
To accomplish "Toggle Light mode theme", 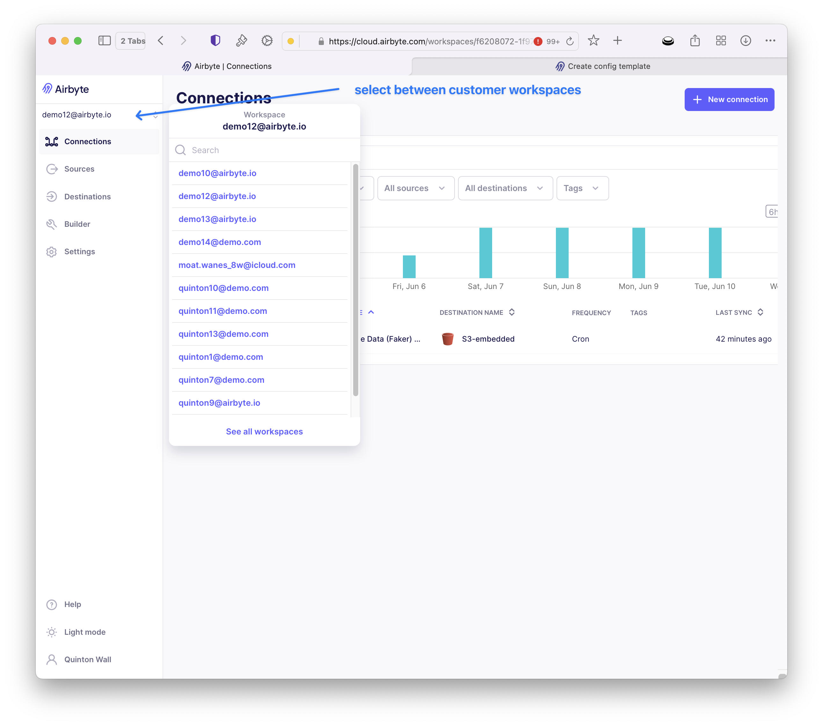I will [x=84, y=632].
